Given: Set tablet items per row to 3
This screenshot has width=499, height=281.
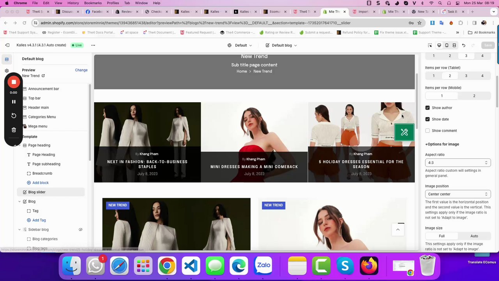Looking at the screenshot, I should [x=466, y=76].
